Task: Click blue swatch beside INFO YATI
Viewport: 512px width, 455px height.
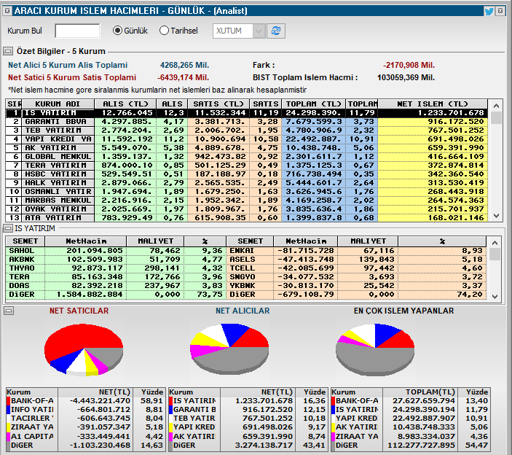Action: pos(8,410)
